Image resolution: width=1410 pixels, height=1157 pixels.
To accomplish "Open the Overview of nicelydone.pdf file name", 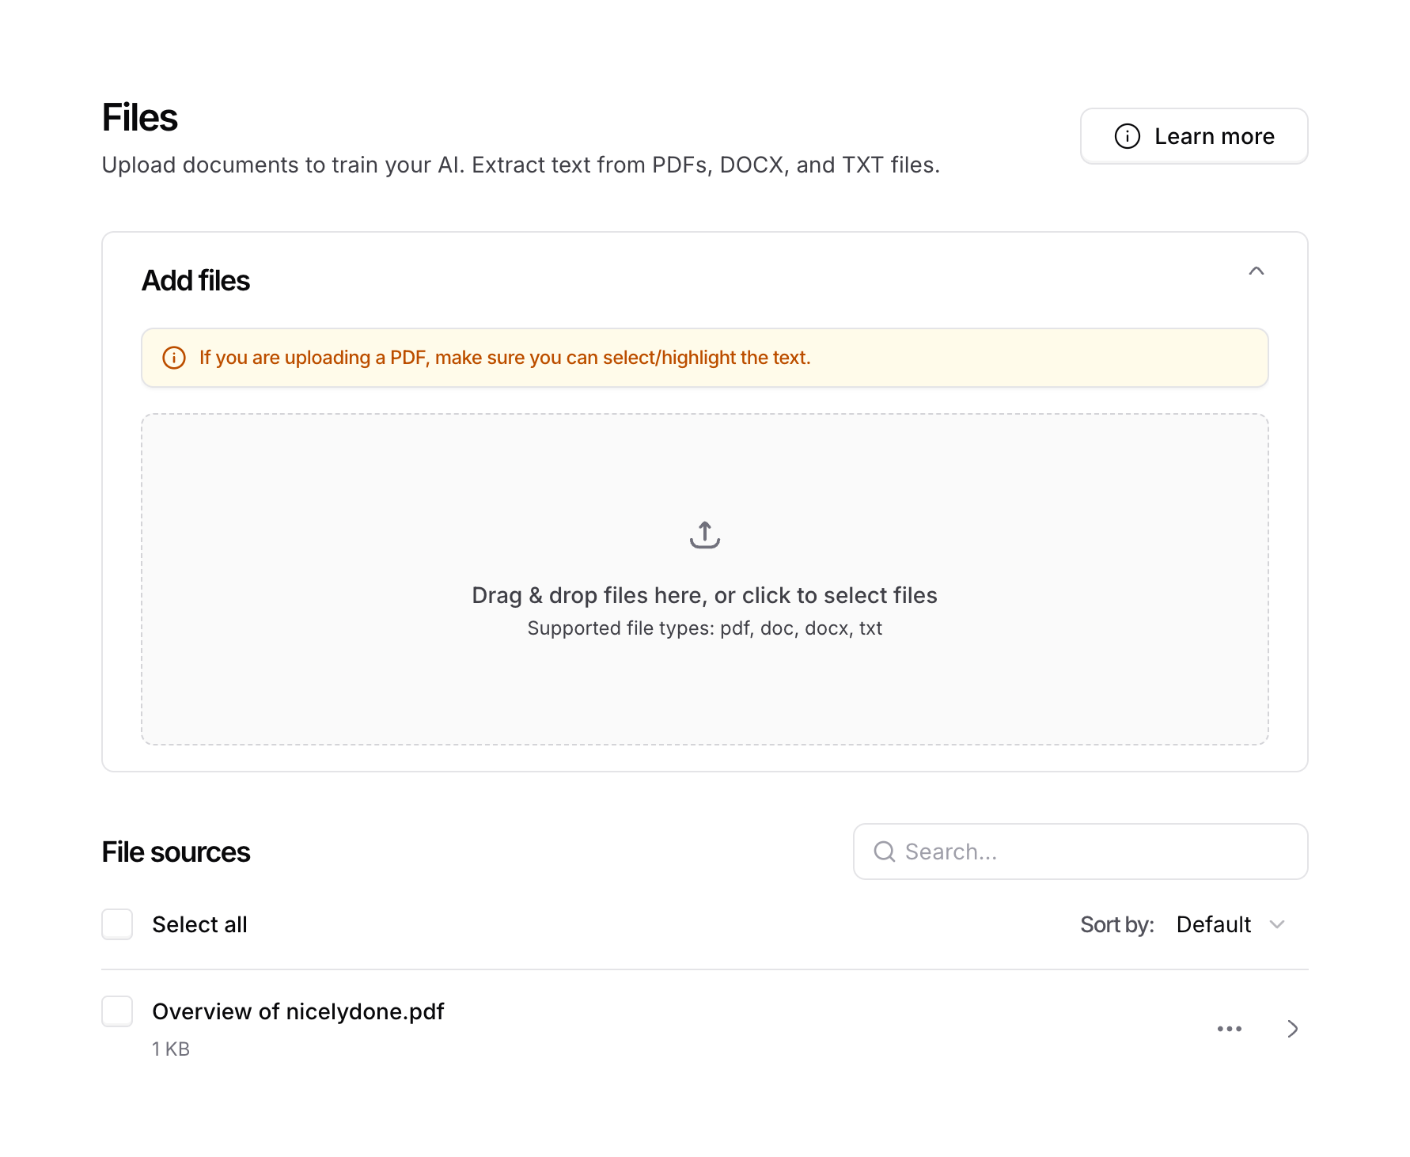I will 298,1011.
